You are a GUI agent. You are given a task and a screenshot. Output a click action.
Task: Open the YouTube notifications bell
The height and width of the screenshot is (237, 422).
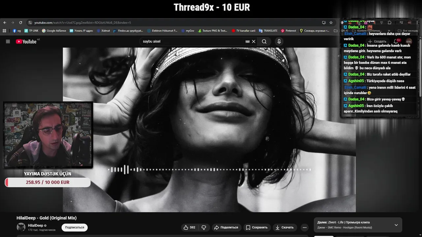click(397, 41)
